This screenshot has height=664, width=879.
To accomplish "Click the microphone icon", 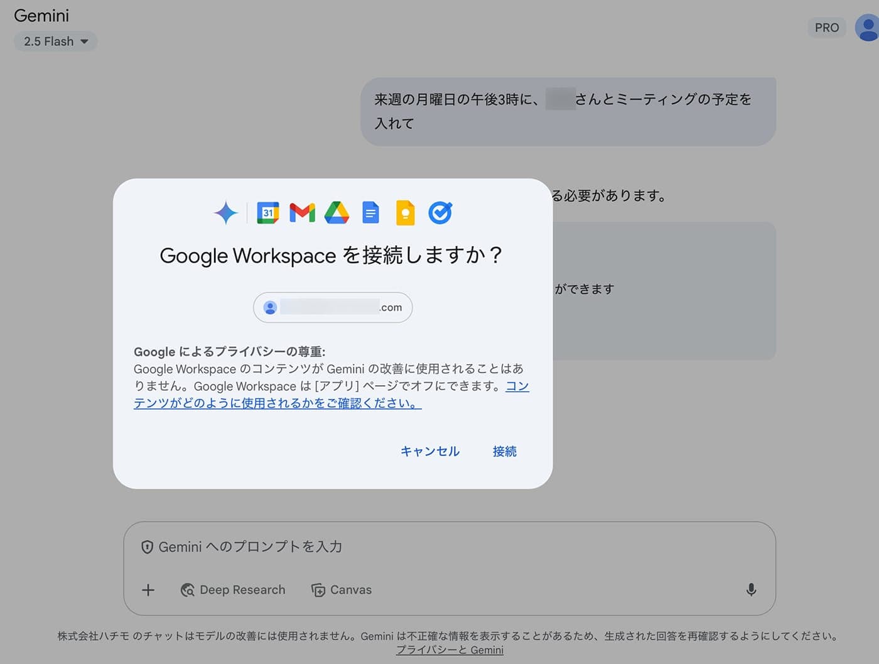I will pyautogui.click(x=751, y=590).
